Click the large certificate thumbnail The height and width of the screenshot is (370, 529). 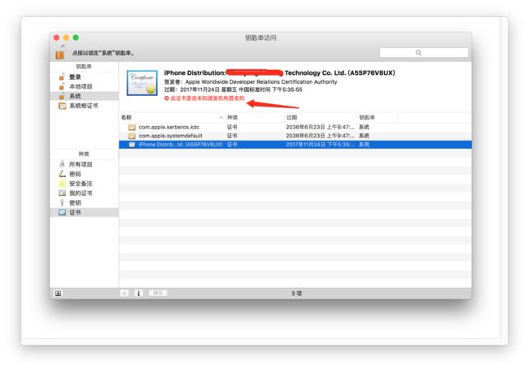(x=142, y=83)
